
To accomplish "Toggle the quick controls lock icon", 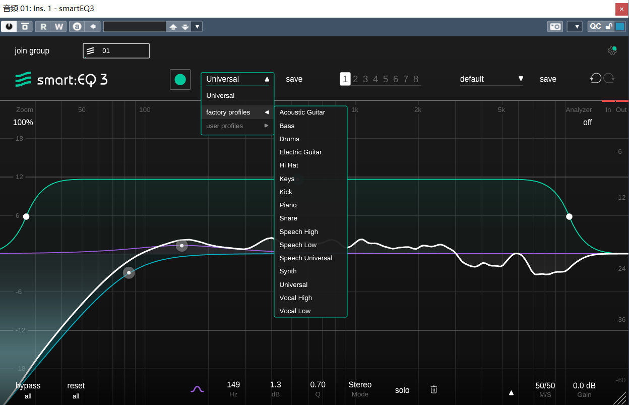I will click(x=609, y=27).
